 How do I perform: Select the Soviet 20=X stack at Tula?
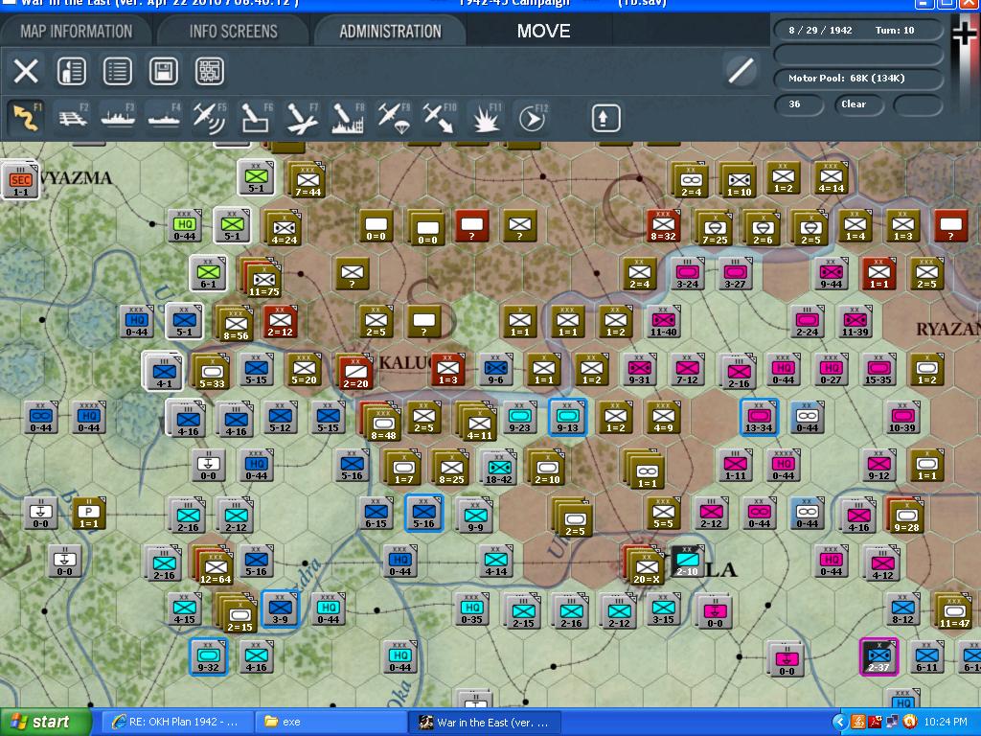click(x=645, y=565)
